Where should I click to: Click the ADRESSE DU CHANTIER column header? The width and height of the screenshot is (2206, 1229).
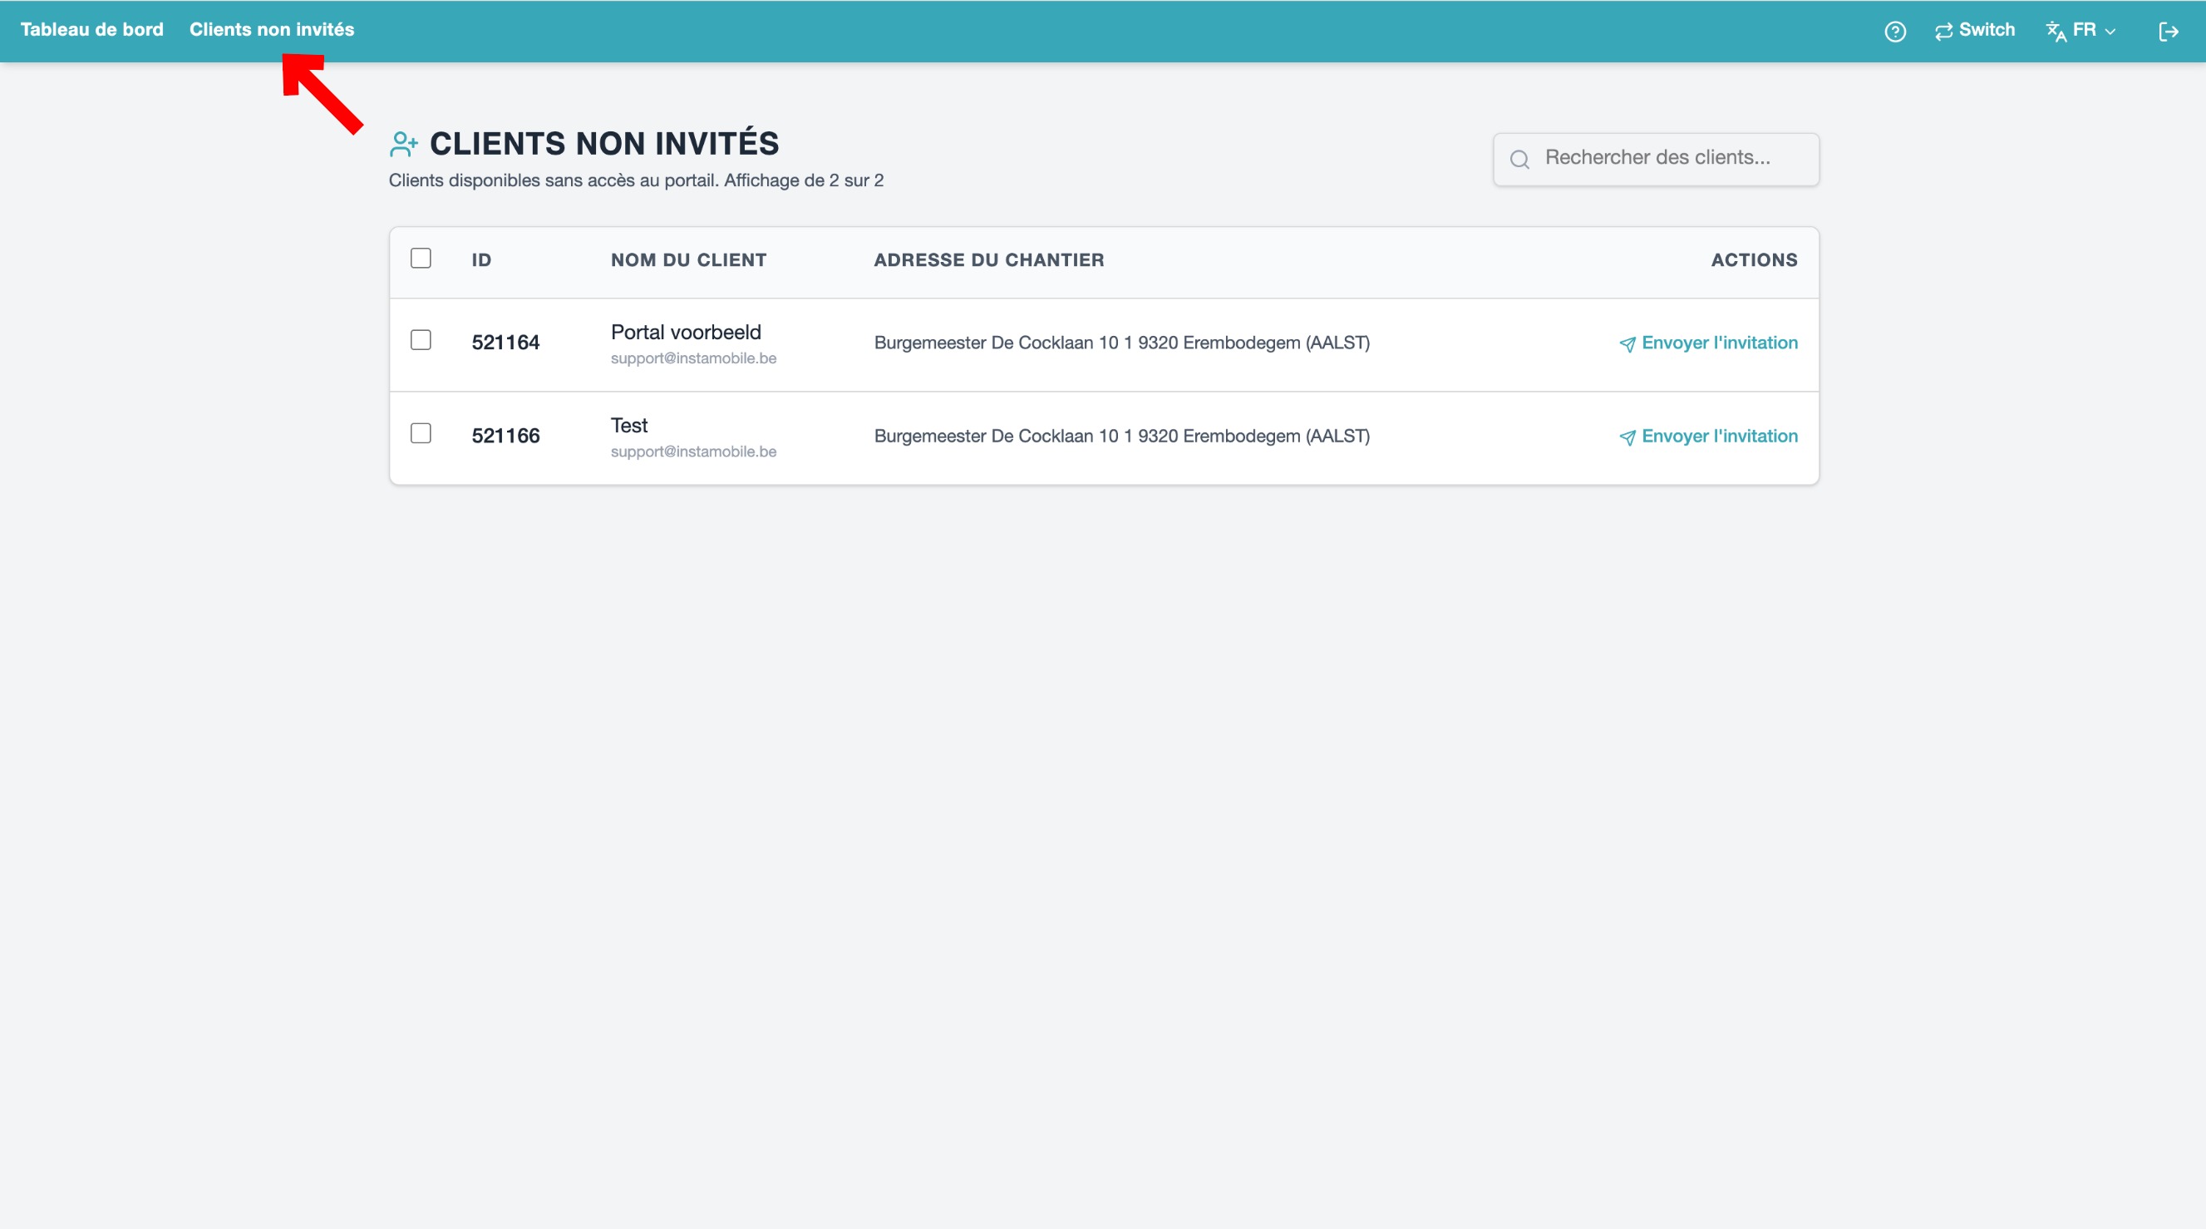pyautogui.click(x=989, y=260)
